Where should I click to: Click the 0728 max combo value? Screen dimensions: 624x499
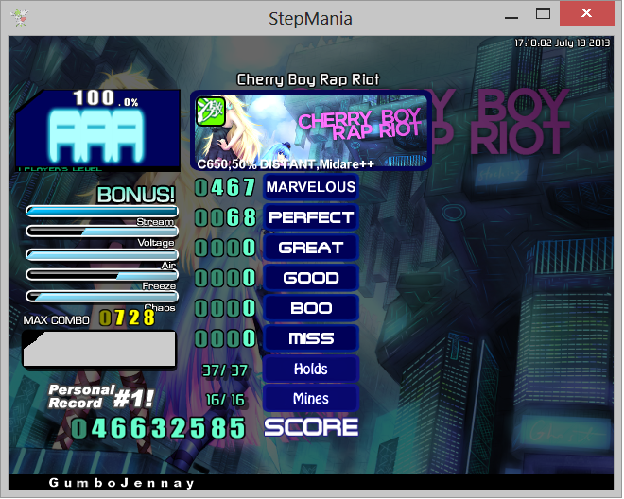click(x=127, y=318)
